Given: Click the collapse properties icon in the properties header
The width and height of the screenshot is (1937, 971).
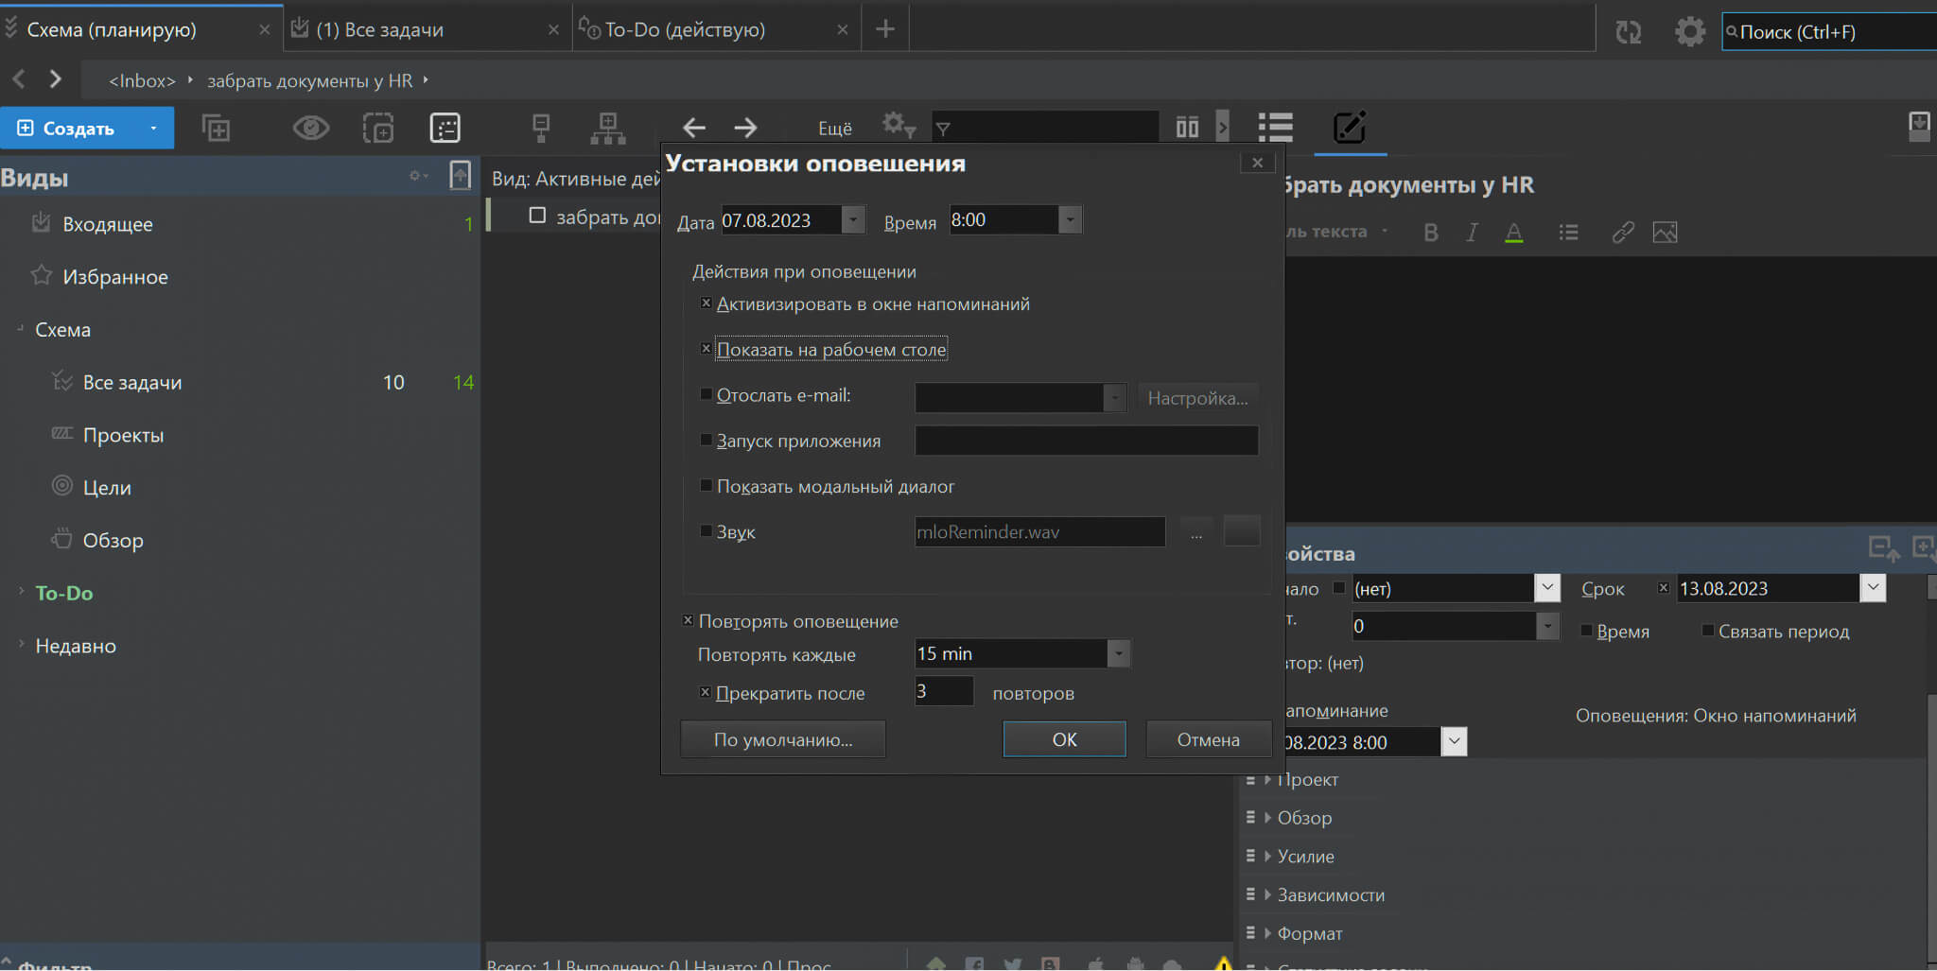Looking at the screenshot, I should coord(1883,548).
